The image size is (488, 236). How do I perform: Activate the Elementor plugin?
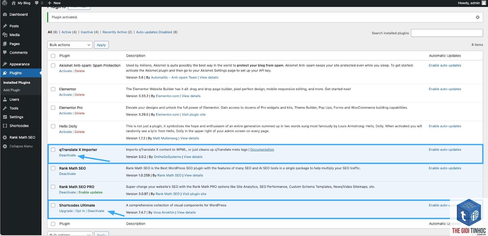66,95
